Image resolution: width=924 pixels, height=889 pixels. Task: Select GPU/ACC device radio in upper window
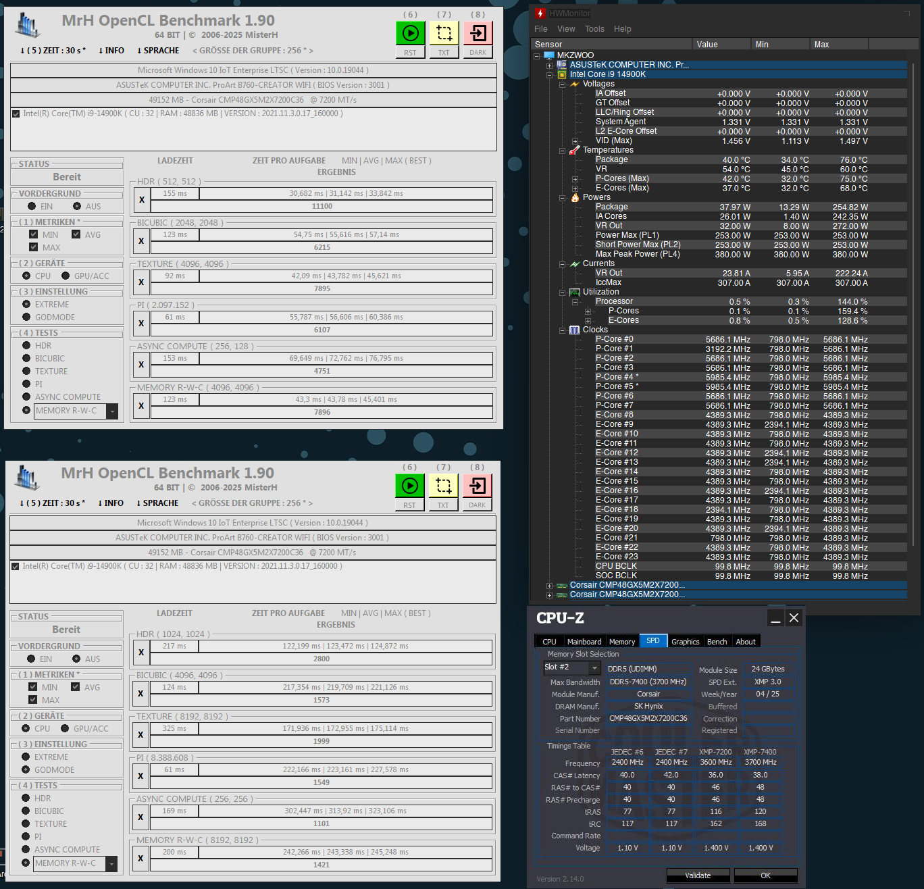coord(66,276)
